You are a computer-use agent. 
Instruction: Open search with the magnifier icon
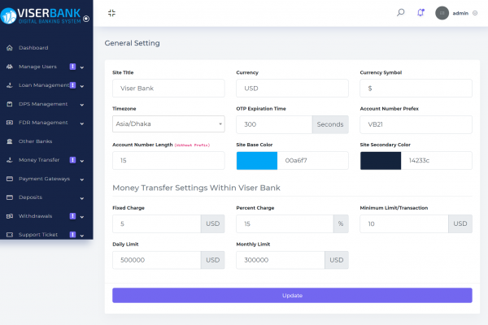(x=400, y=12)
